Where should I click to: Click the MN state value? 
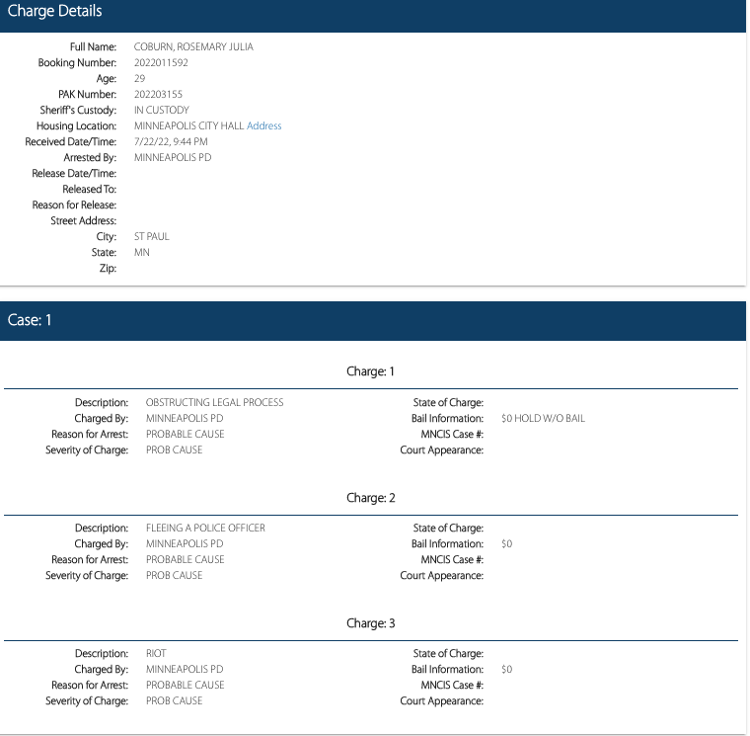click(x=141, y=253)
